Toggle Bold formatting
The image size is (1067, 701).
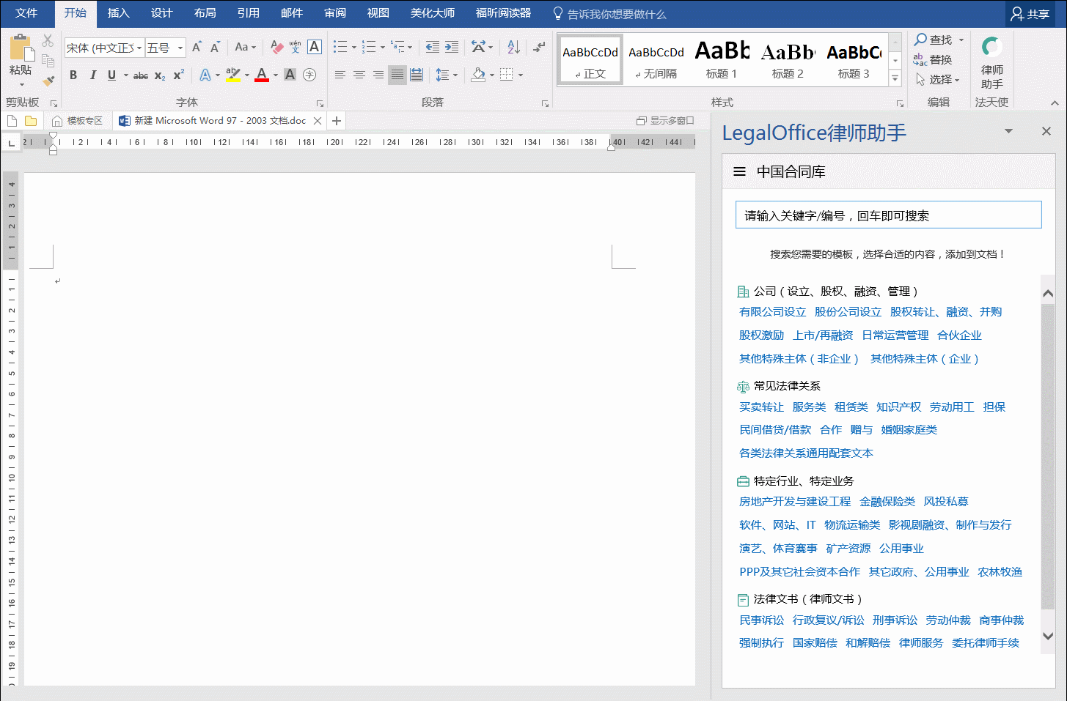coord(73,75)
